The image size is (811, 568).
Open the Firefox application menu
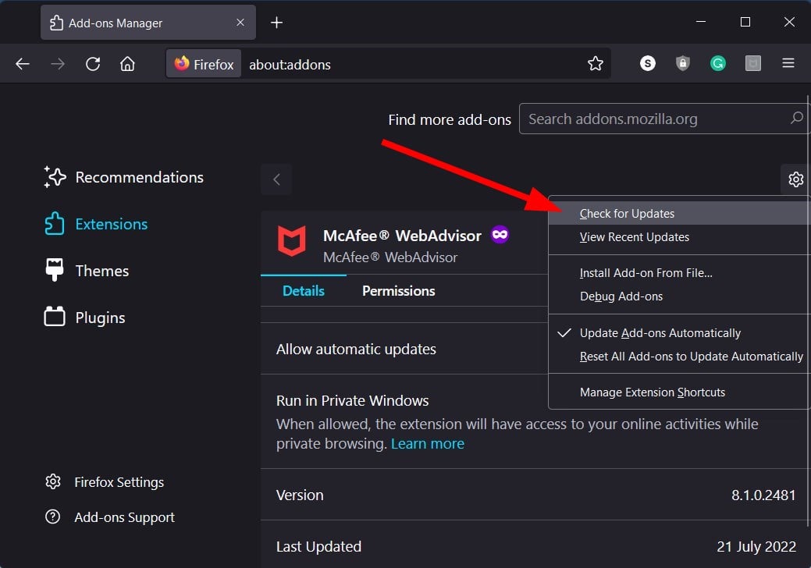click(788, 63)
